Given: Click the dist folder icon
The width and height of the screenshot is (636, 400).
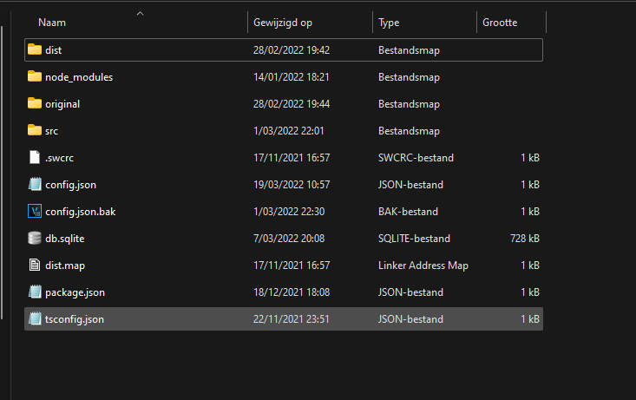Looking at the screenshot, I should 35,50.
